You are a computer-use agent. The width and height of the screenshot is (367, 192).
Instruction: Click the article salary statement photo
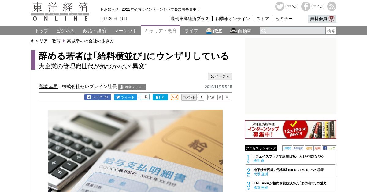[x=135, y=151]
